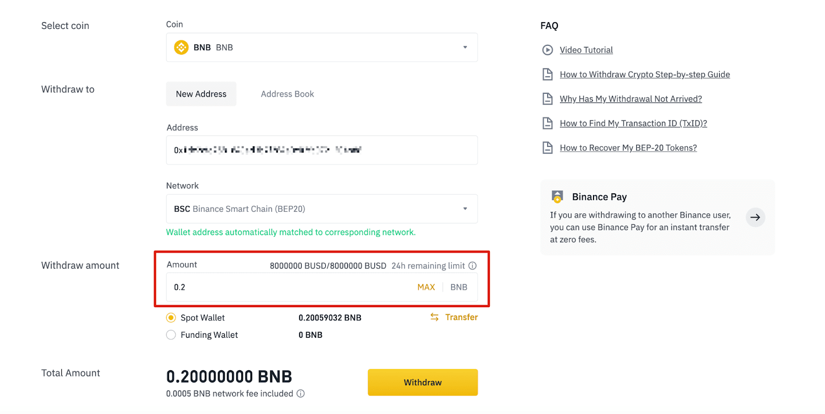Click document icon beside Recover BEP-20 Tokens

(548, 148)
